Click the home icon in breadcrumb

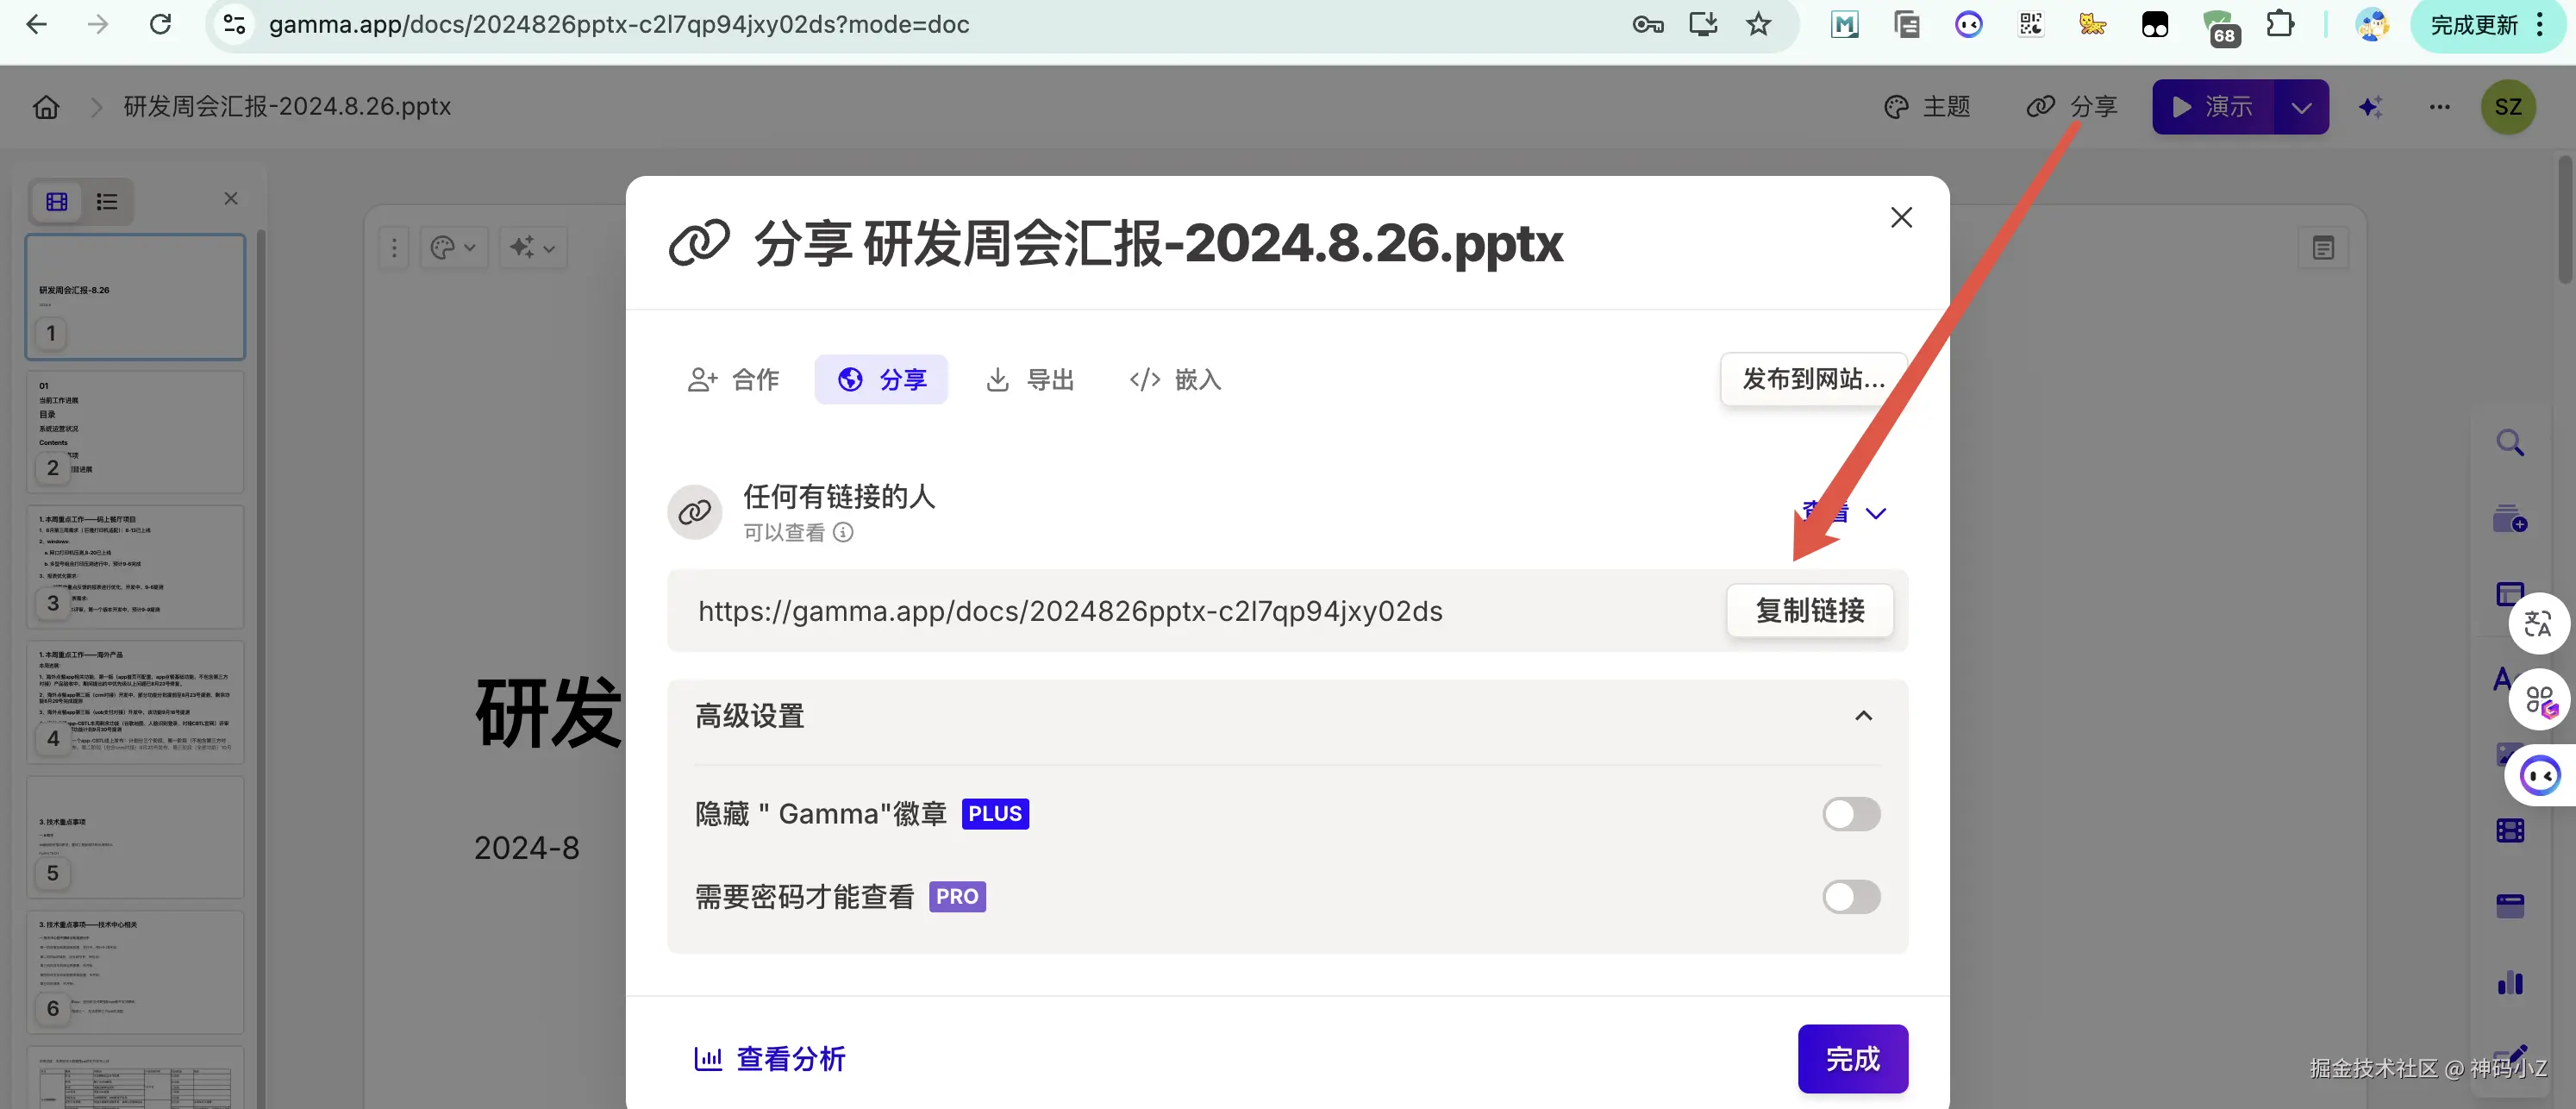coord(46,107)
